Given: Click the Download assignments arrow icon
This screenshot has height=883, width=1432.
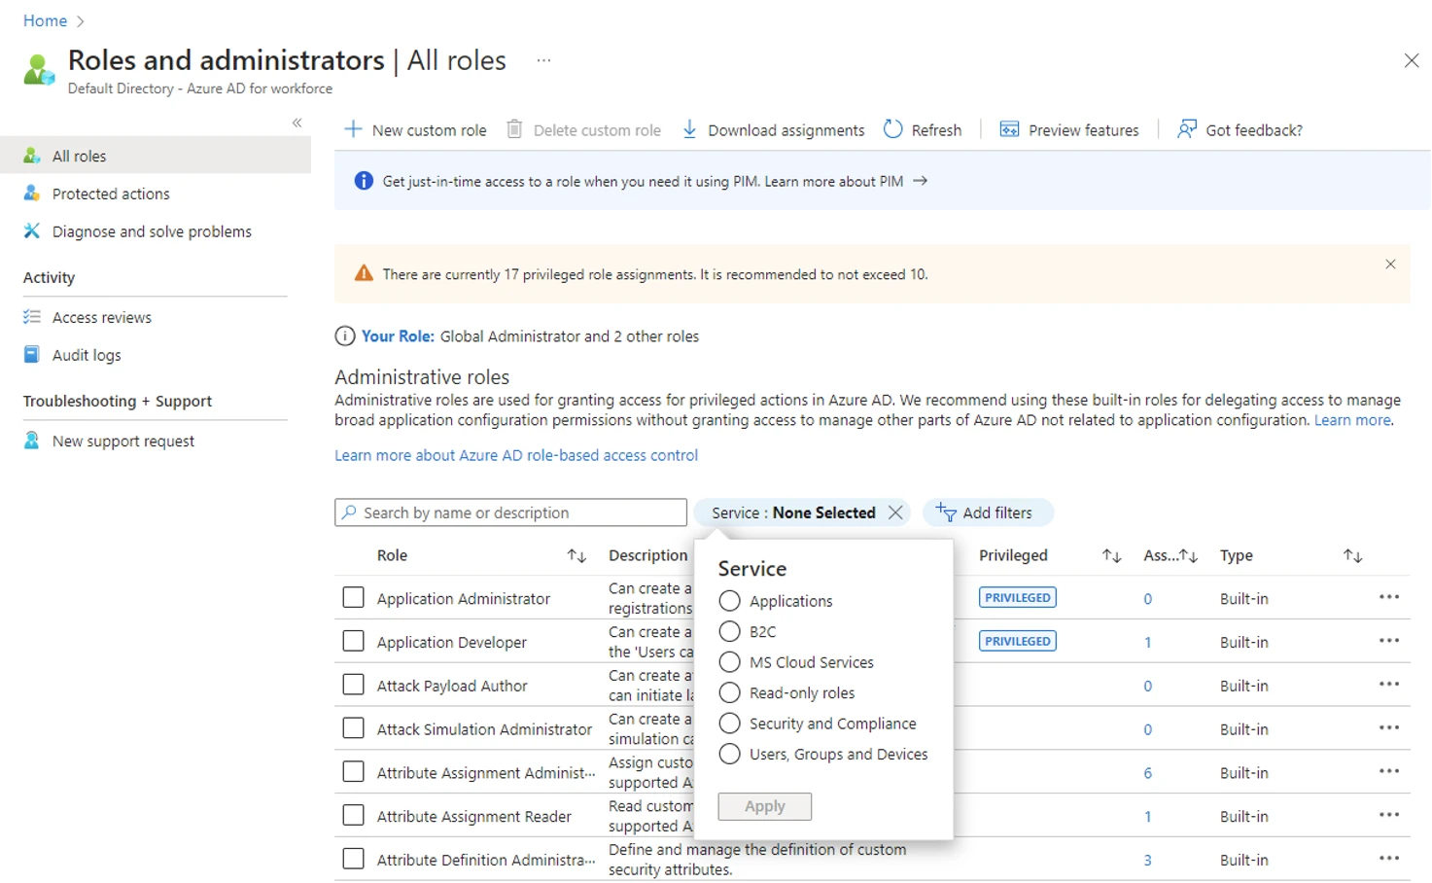Looking at the screenshot, I should pyautogui.click(x=689, y=129).
